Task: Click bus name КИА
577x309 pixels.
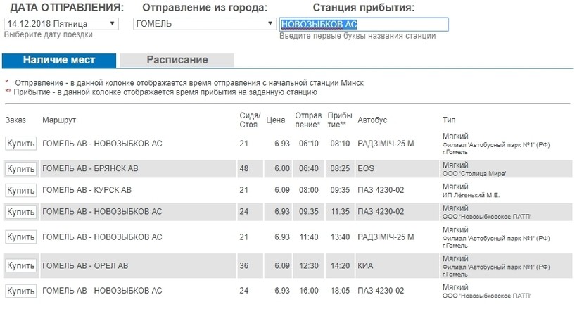Action: (365, 265)
